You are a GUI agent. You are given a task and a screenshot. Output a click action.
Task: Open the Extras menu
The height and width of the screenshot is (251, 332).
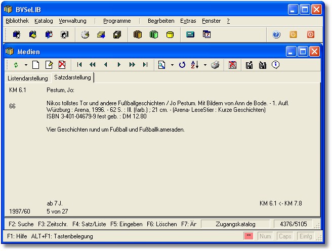pyautogui.click(x=188, y=21)
